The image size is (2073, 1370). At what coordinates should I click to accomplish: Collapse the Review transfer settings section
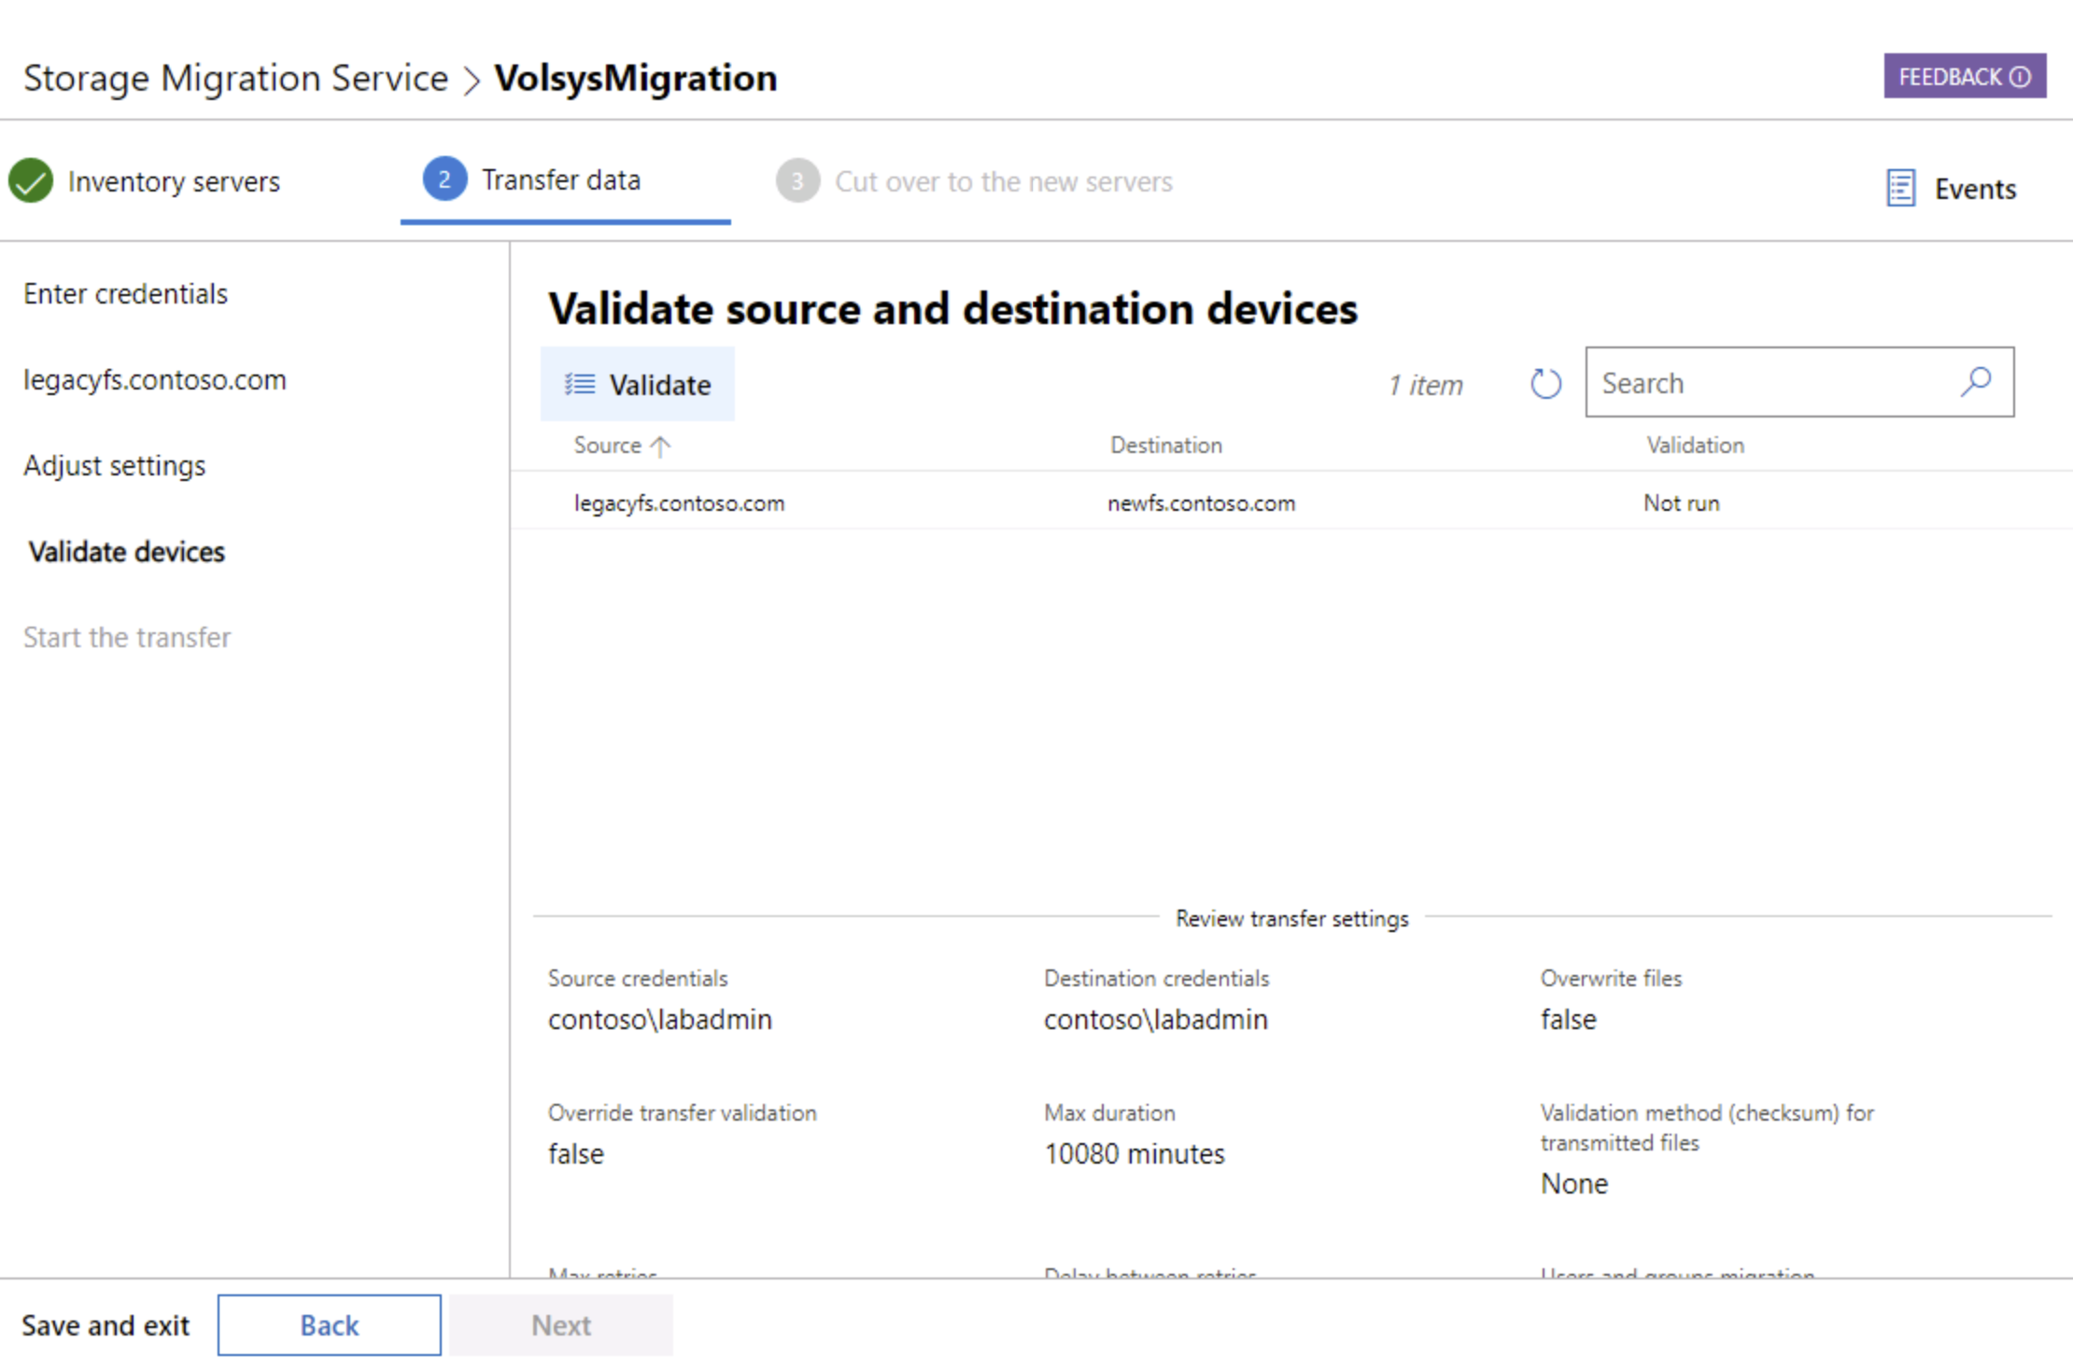1291,918
